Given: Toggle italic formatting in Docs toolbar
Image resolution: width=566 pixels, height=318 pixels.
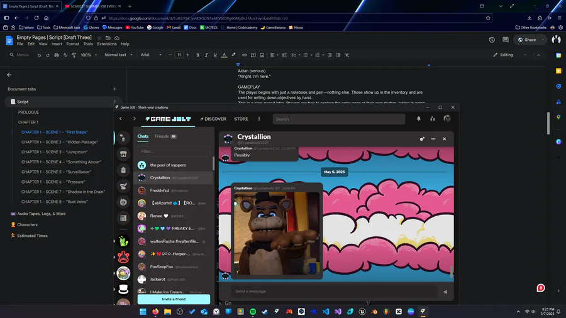Looking at the screenshot, I should pyautogui.click(x=206, y=55).
